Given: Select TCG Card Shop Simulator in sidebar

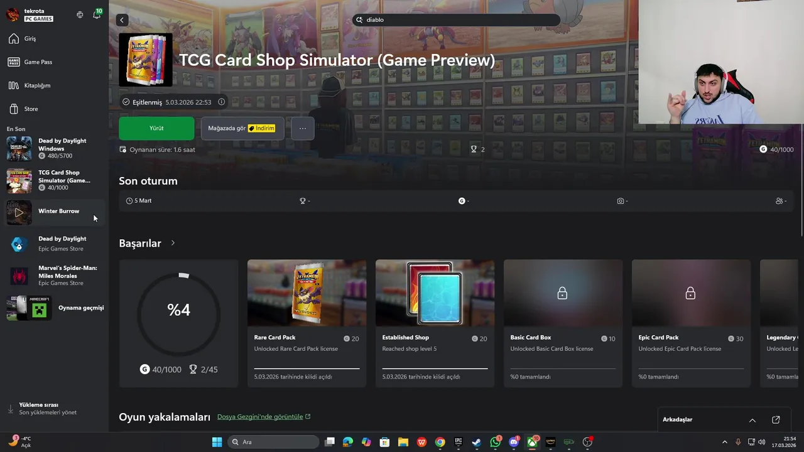Looking at the screenshot, I should (54, 180).
